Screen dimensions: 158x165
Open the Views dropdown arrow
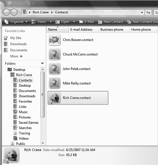[51, 22]
